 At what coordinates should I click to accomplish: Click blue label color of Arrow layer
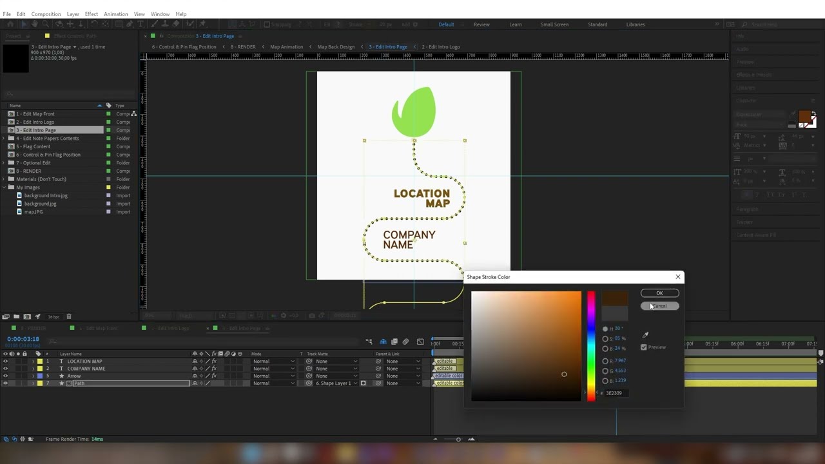click(39, 376)
